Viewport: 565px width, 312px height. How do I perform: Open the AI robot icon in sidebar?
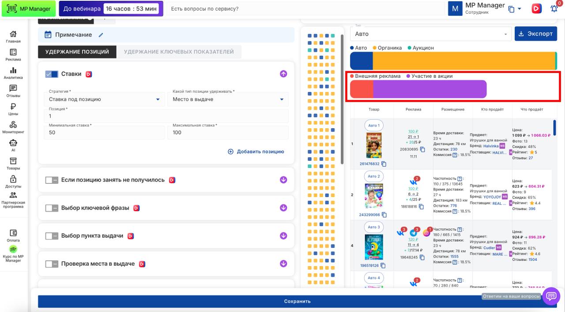pyautogui.click(x=13, y=145)
